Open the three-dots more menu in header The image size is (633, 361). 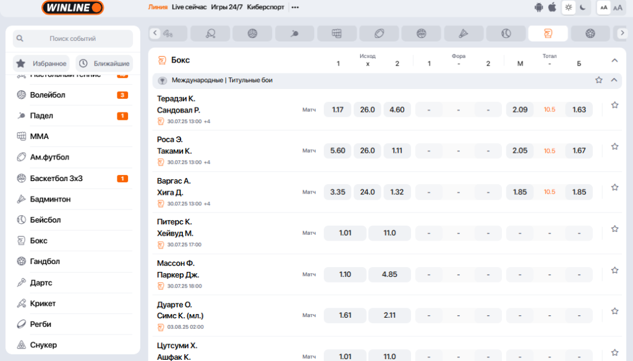pyautogui.click(x=295, y=7)
